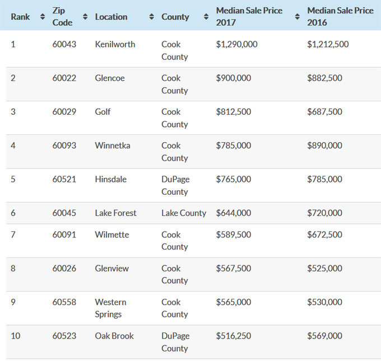The width and height of the screenshot is (381, 361).
Task: Select the $882,500 price for 2016
Action: click(x=324, y=78)
